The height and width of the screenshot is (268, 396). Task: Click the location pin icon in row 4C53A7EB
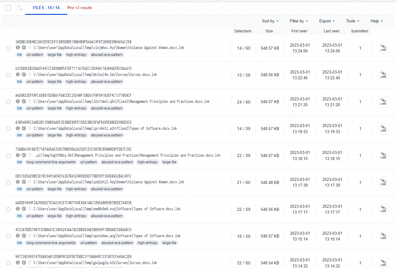(x=30, y=236)
